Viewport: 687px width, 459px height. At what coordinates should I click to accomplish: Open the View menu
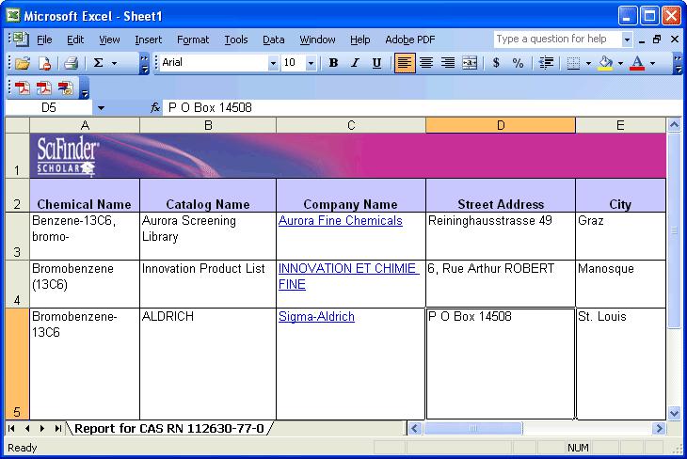coord(109,40)
